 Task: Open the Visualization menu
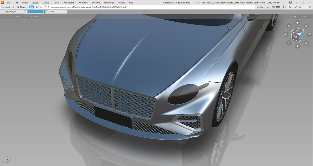69,3
